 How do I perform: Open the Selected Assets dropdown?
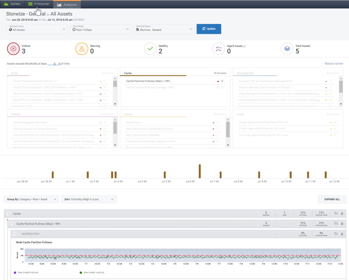(37, 29)
